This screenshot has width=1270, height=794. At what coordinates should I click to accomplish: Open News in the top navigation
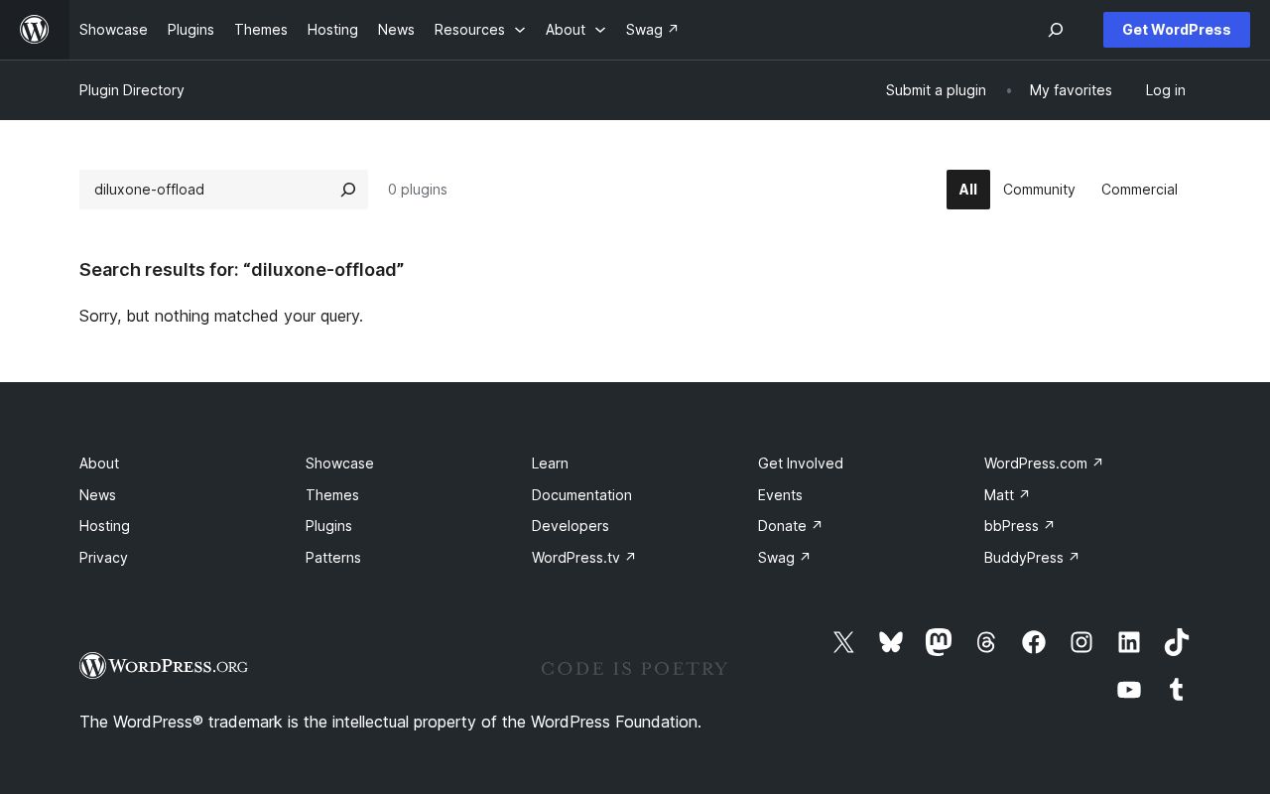pos(396,30)
